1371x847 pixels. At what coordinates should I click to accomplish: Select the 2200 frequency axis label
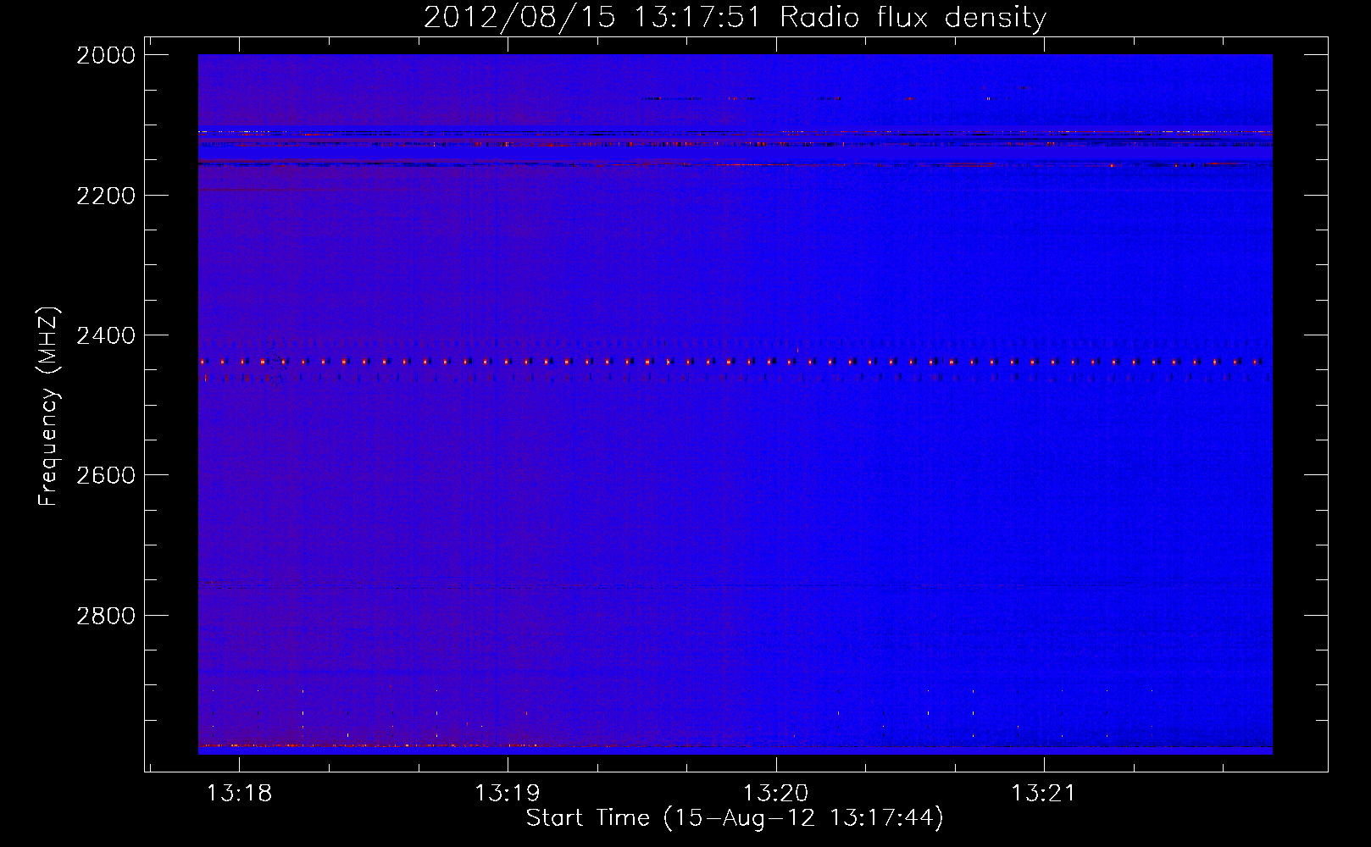[106, 196]
